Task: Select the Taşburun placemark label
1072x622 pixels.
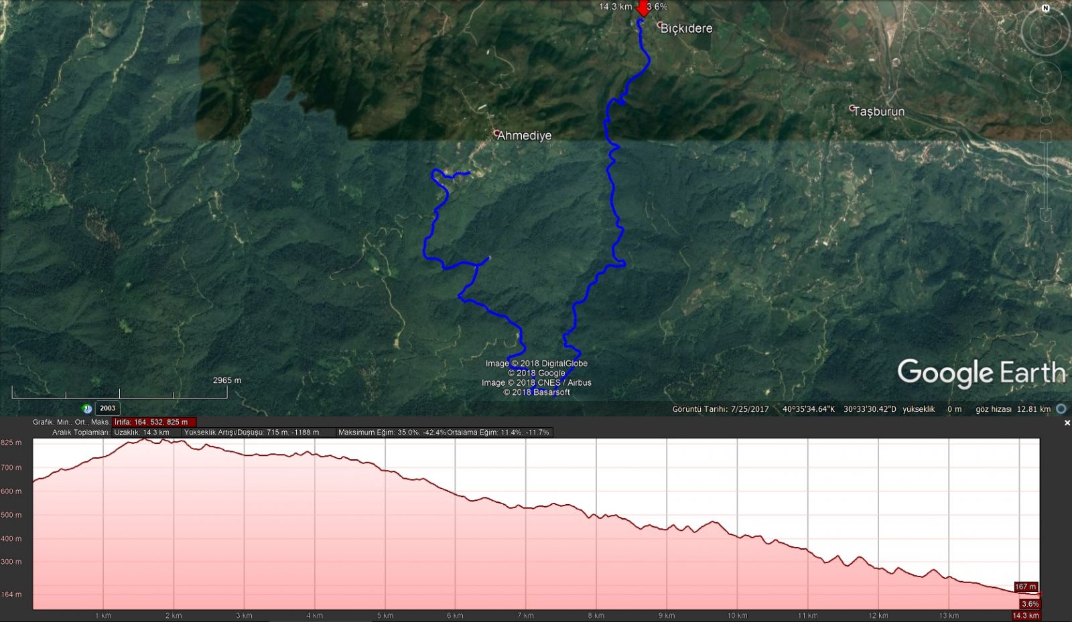Action: (x=878, y=112)
